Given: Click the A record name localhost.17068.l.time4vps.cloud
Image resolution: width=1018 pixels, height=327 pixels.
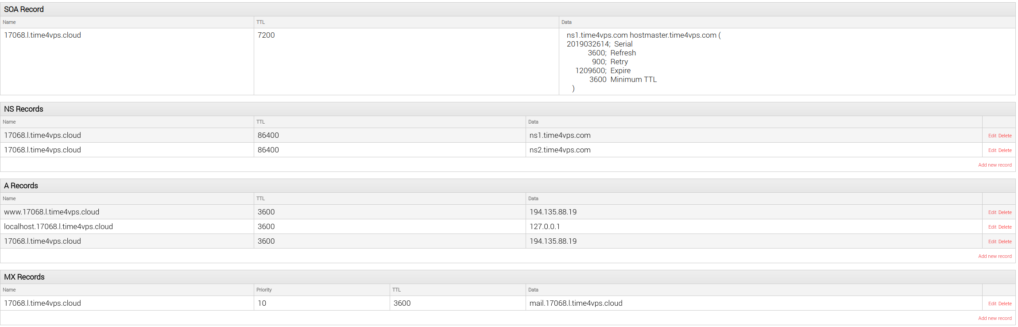Looking at the screenshot, I should (58, 226).
